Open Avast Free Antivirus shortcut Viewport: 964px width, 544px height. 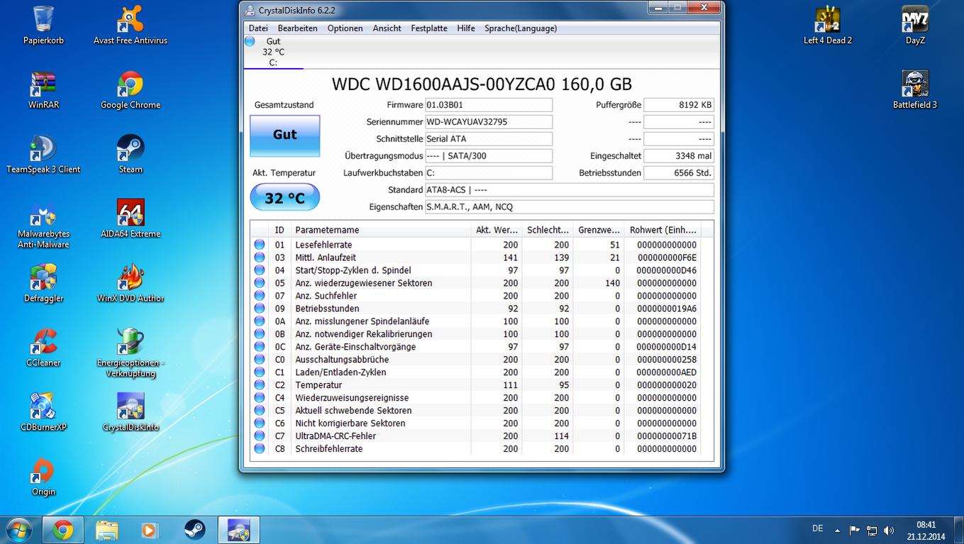[x=131, y=26]
